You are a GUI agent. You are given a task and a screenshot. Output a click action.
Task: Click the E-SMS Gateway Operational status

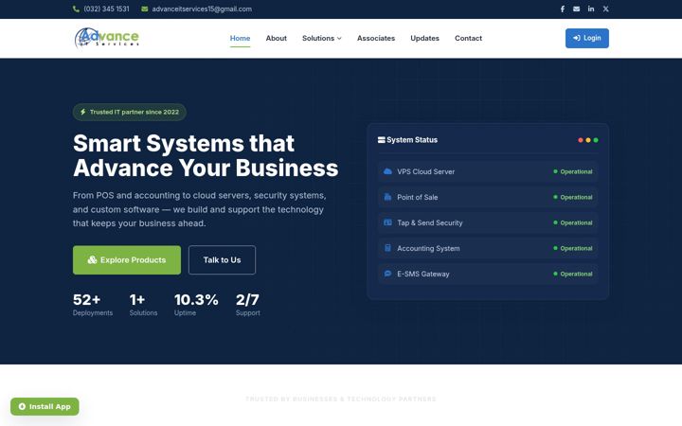click(x=572, y=274)
